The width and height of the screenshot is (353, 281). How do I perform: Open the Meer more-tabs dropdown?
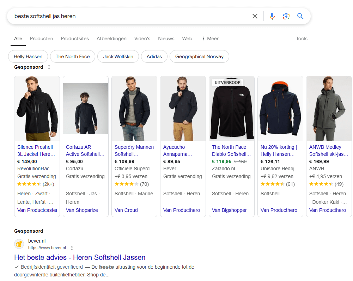coord(210,38)
